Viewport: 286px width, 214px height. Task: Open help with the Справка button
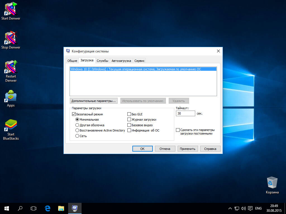(210, 149)
